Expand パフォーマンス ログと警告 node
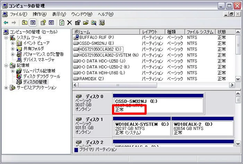Viewport: 243px width, 164px height. click(x=13, y=54)
